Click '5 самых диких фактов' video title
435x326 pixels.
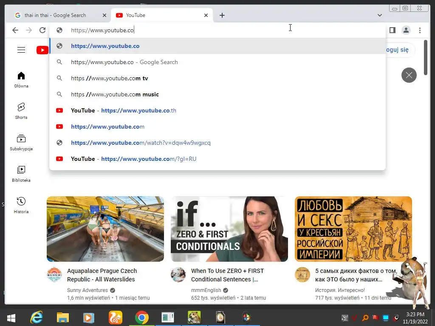point(356,275)
